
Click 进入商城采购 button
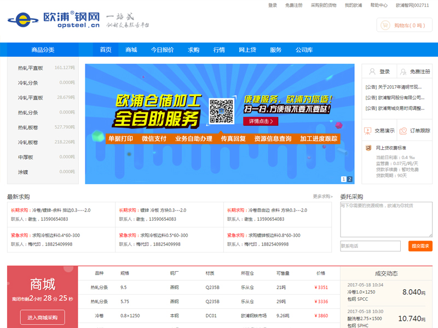pos(43,318)
